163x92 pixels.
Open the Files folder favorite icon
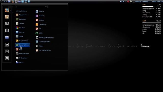7,37
